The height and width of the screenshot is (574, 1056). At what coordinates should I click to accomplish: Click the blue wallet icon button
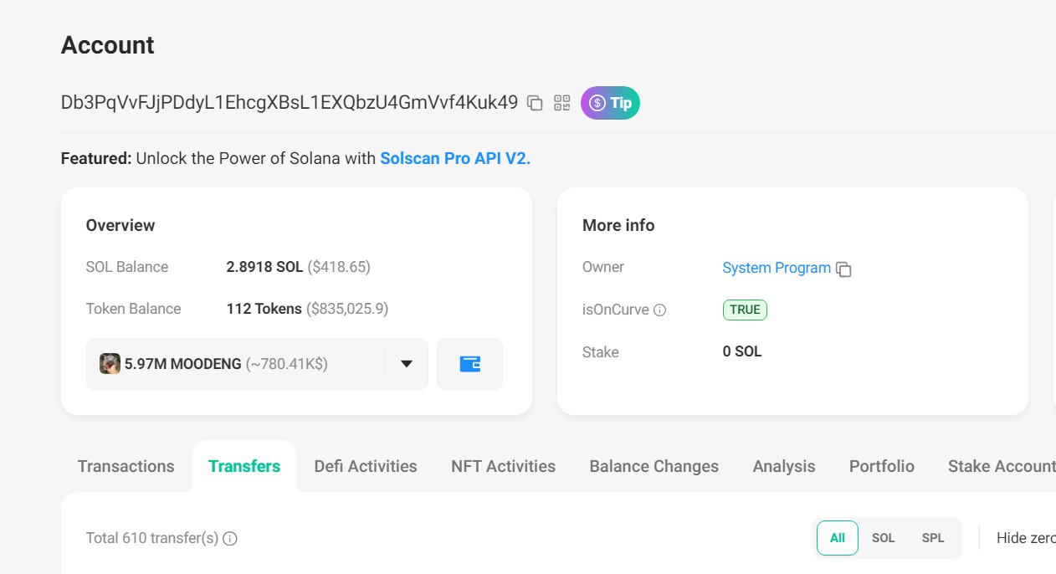tap(469, 364)
